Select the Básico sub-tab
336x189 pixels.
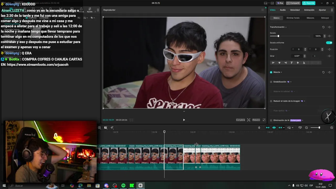(276, 18)
